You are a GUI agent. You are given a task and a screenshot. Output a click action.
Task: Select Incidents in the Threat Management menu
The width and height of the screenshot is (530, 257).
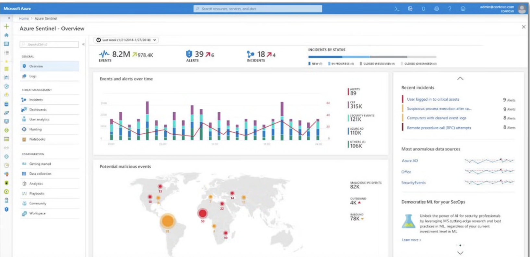coord(36,100)
